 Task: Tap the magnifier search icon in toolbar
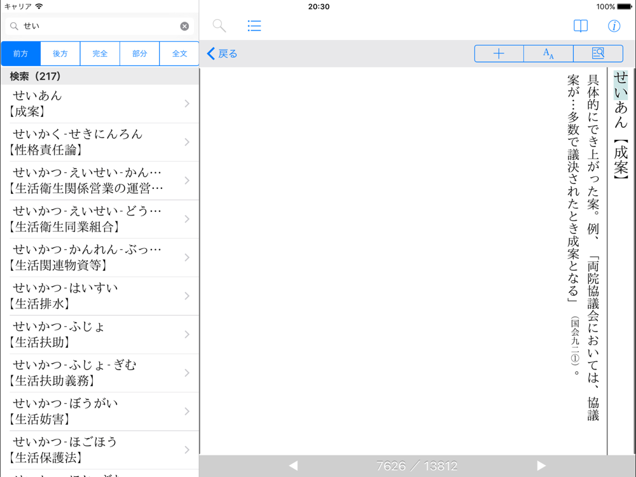[219, 26]
